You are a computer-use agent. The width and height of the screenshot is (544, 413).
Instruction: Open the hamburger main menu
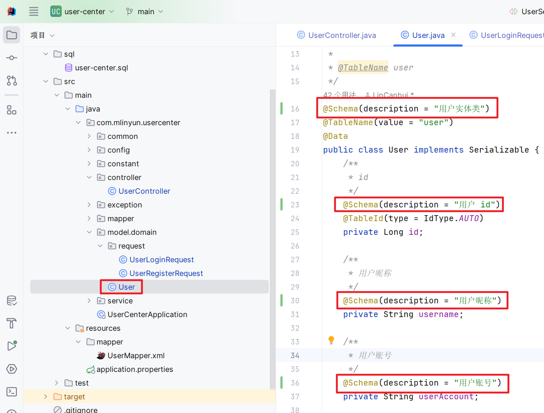(x=34, y=11)
